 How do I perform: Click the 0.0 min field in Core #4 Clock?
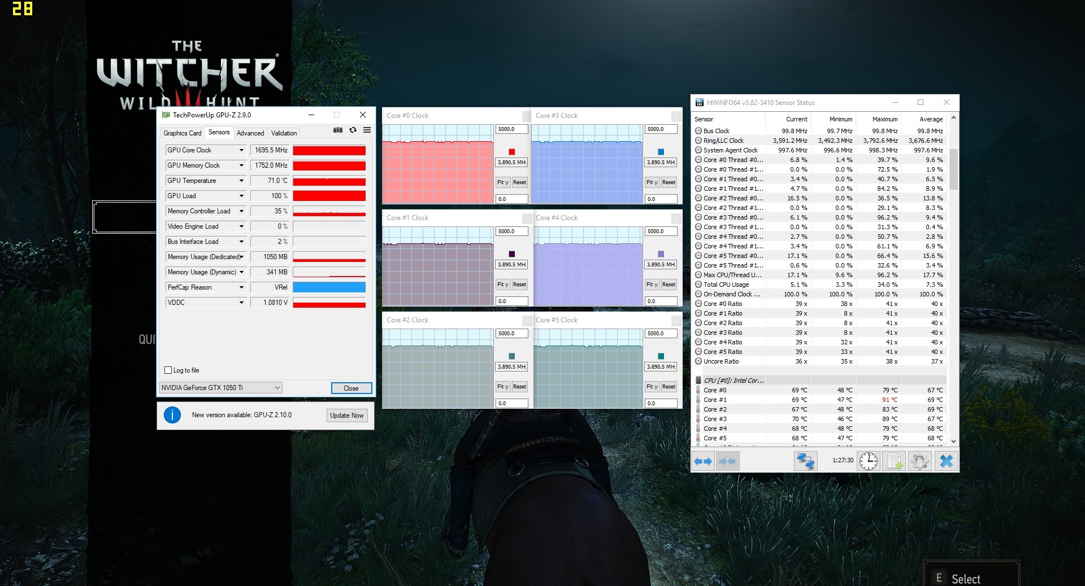(x=661, y=301)
